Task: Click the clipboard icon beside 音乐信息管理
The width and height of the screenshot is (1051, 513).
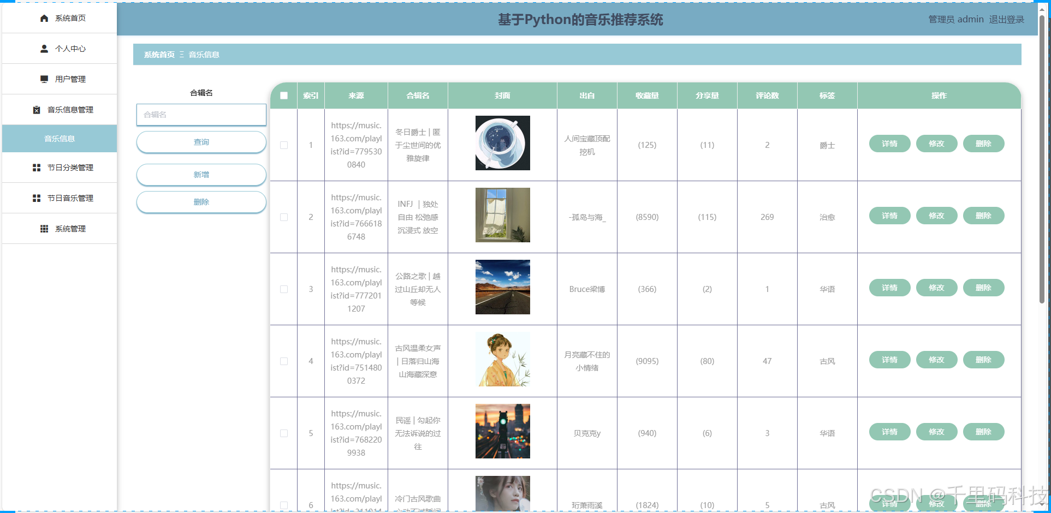Action: coord(37,110)
